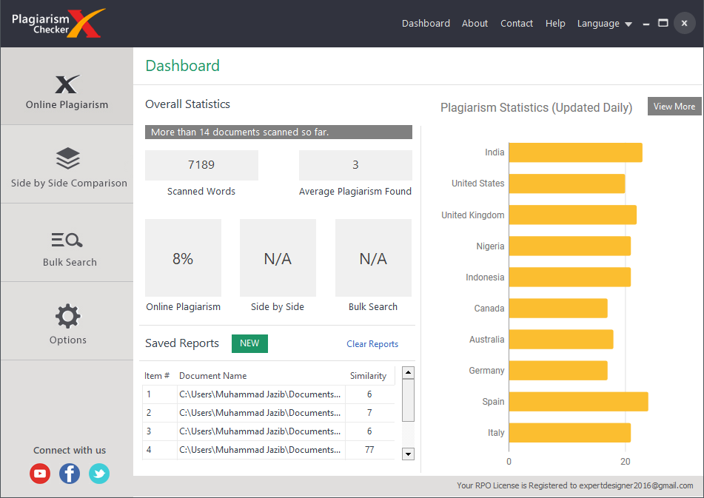Click the N/A Bulk Search tile
Image resolution: width=704 pixels, height=498 pixels.
[374, 258]
